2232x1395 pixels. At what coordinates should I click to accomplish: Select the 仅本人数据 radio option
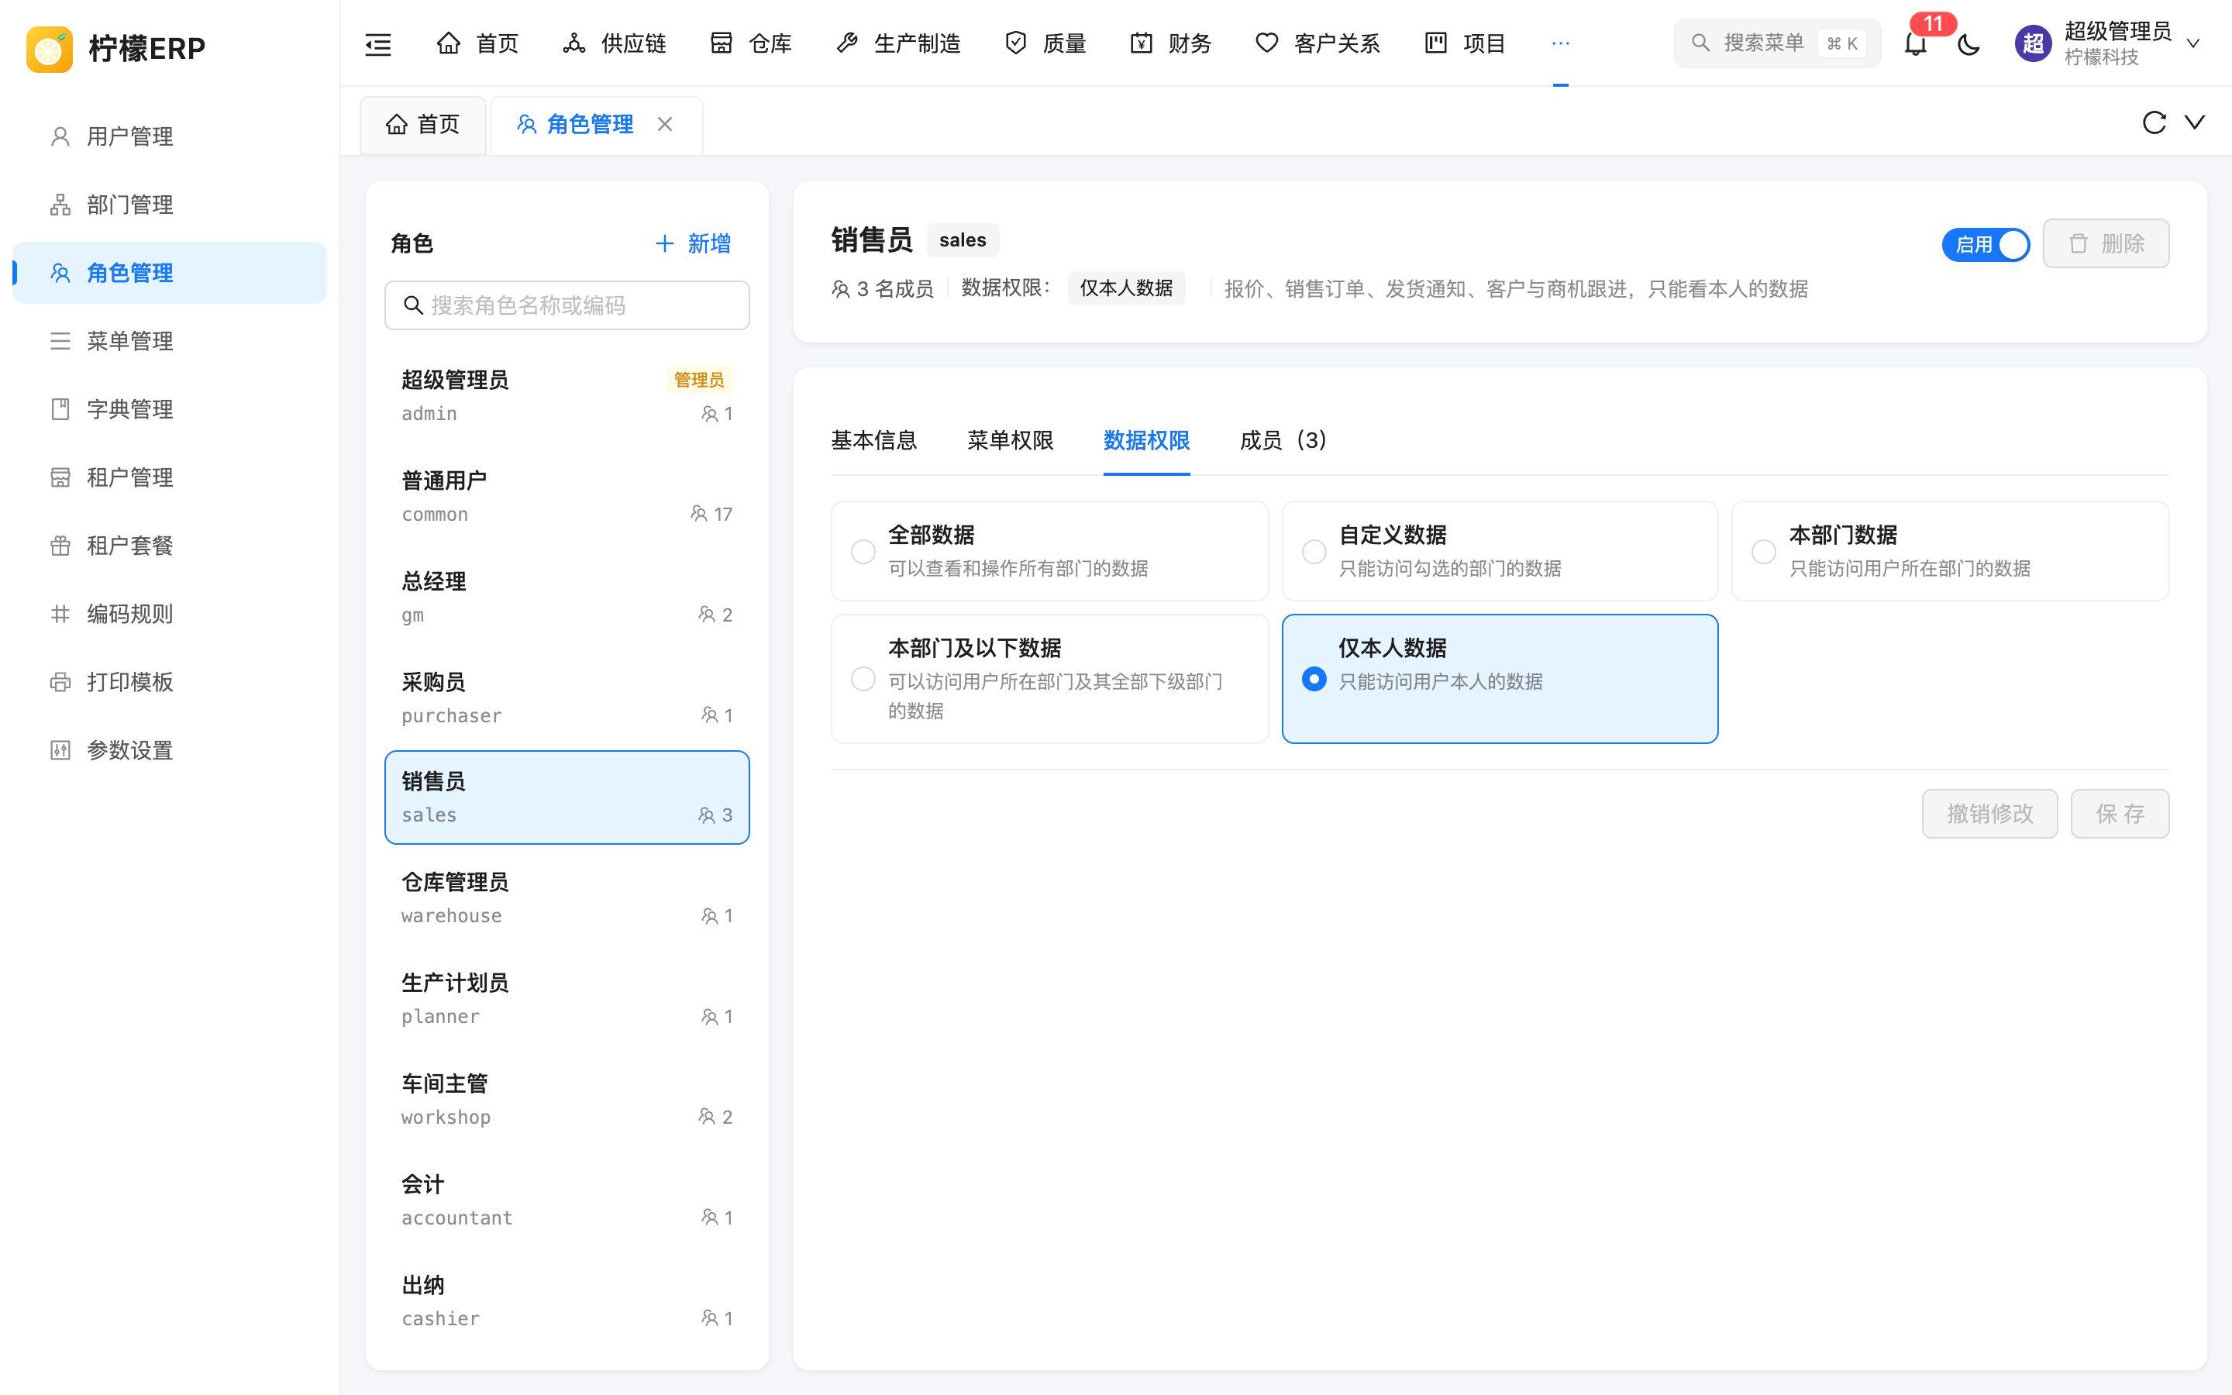[1314, 679]
